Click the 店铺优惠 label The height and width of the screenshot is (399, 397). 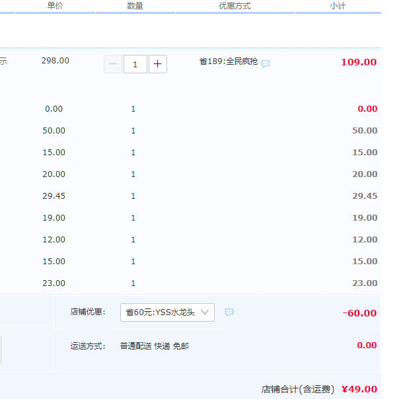point(87,312)
